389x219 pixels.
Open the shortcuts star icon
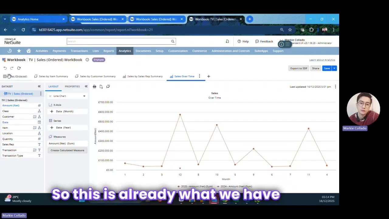click(x=19, y=51)
